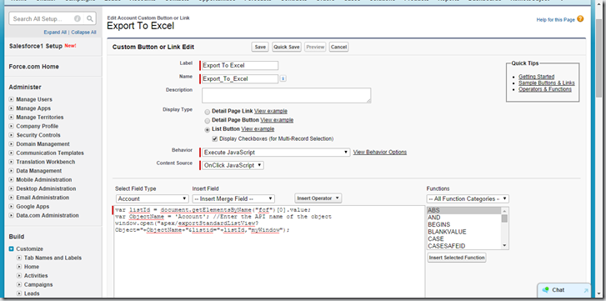This screenshot has width=606, height=301.
Task: Click the orange help question mark icon
Action: [x=580, y=19]
